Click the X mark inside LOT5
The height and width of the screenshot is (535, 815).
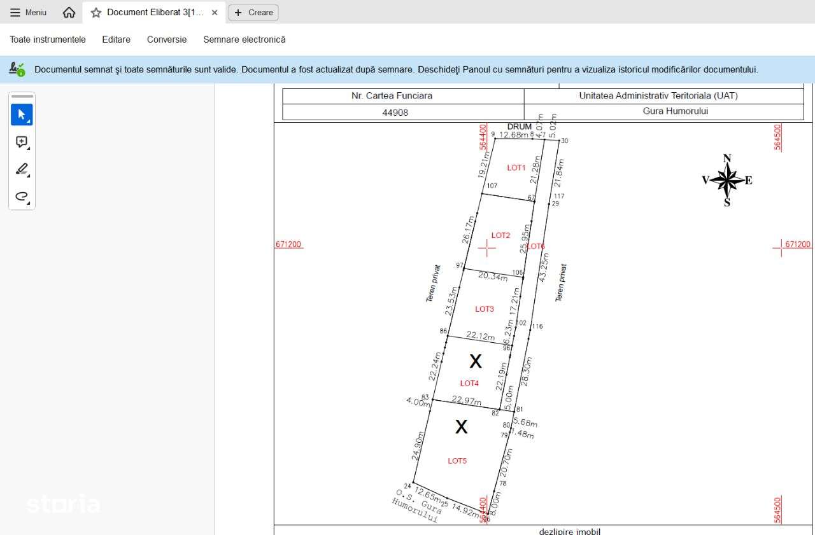point(461,427)
